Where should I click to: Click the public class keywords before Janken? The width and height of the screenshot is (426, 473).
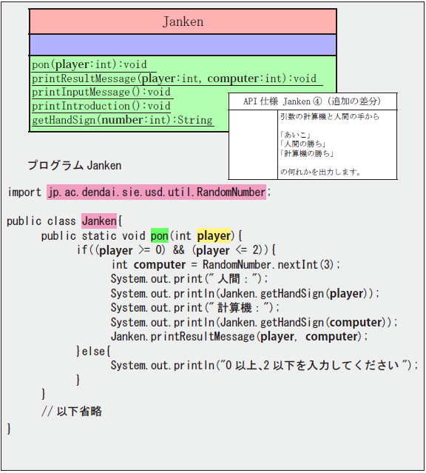[41, 221]
